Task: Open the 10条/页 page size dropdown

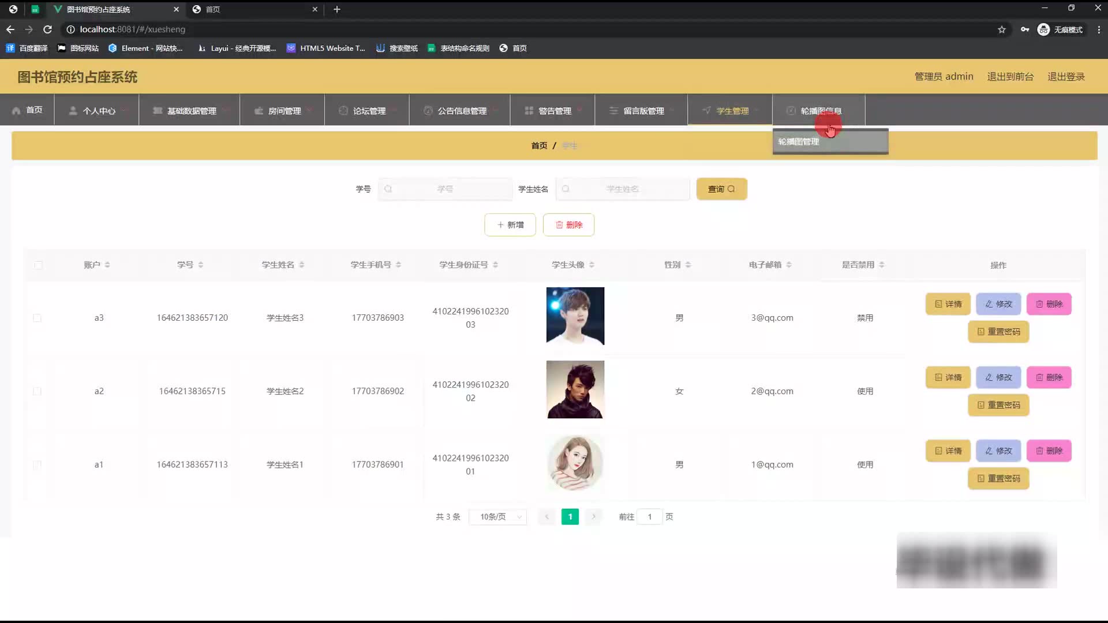Action: [497, 517]
